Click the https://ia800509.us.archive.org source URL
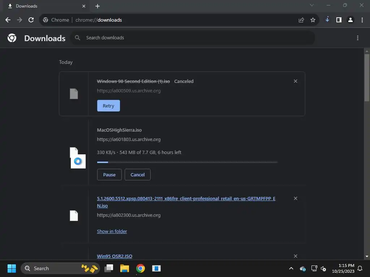Screen dimensions: 370x277 (129, 91)
